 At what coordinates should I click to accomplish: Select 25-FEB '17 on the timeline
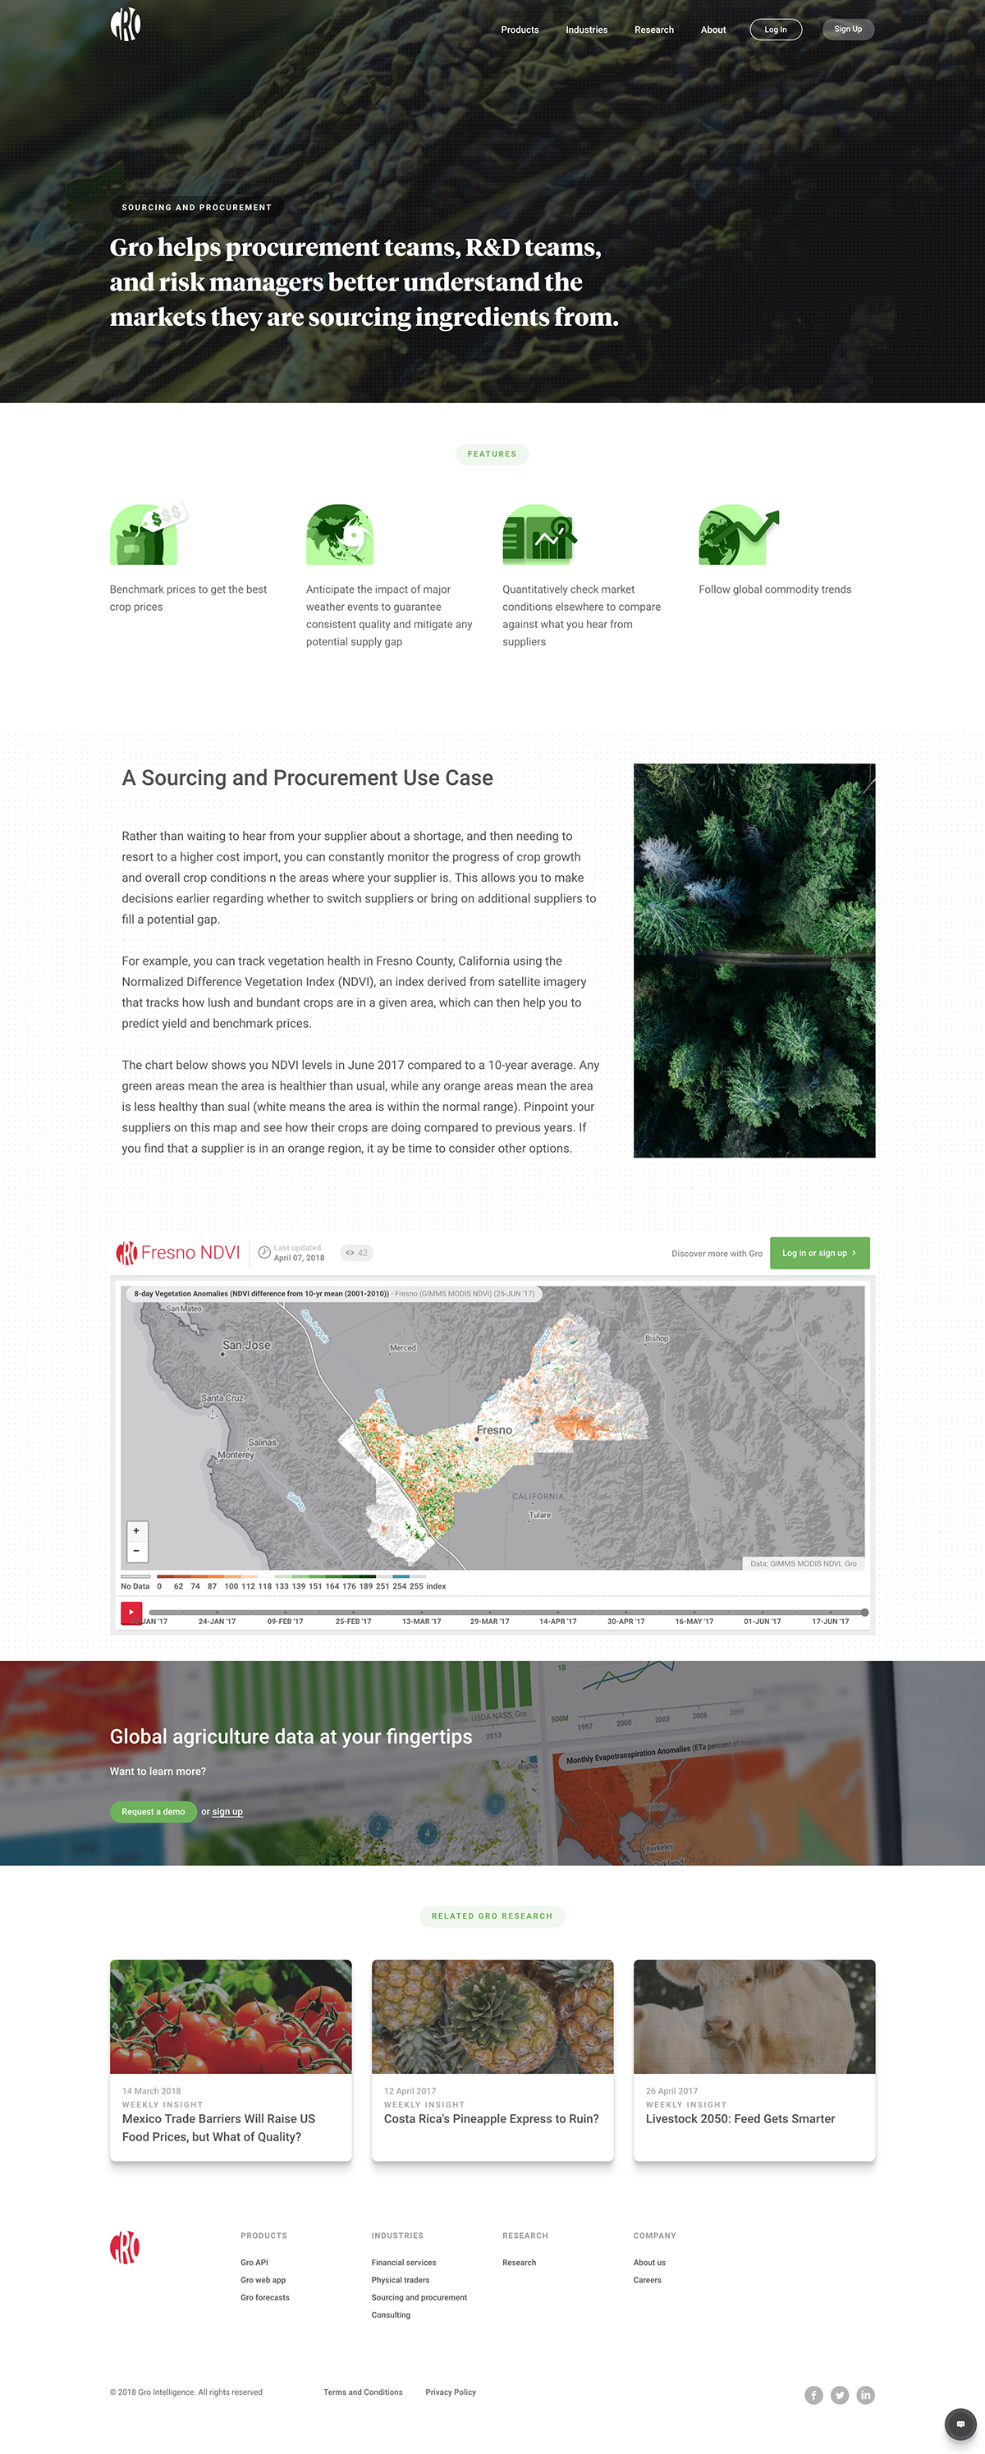coord(354,1621)
